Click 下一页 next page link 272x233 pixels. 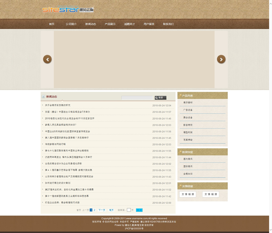pos(102,210)
